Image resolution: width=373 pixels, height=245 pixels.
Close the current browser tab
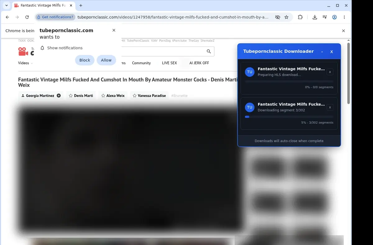coord(71,5)
